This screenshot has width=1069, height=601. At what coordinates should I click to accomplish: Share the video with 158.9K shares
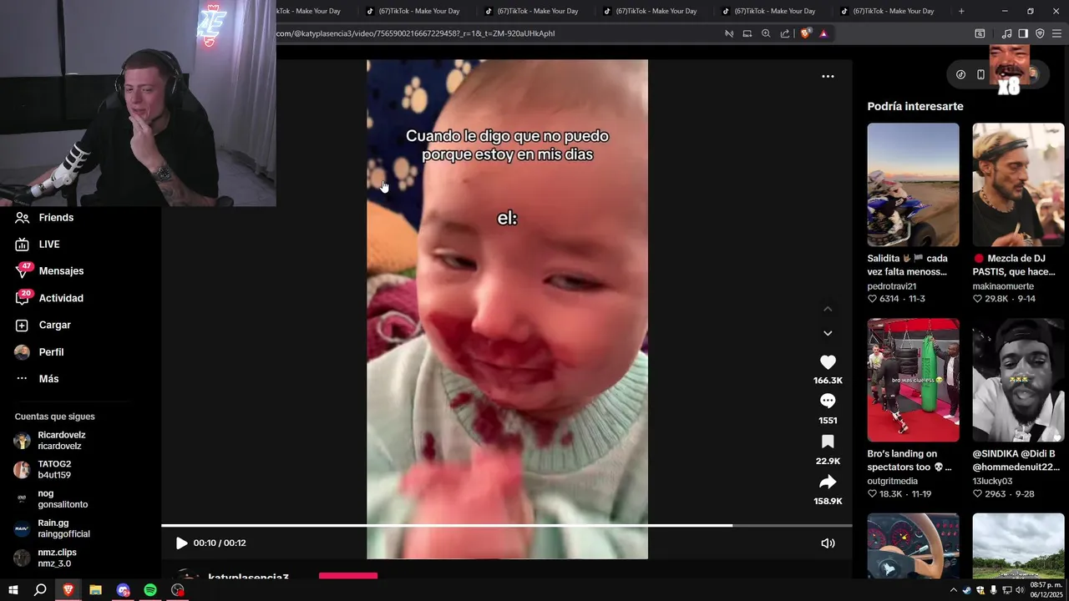pyautogui.click(x=828, y=482)
